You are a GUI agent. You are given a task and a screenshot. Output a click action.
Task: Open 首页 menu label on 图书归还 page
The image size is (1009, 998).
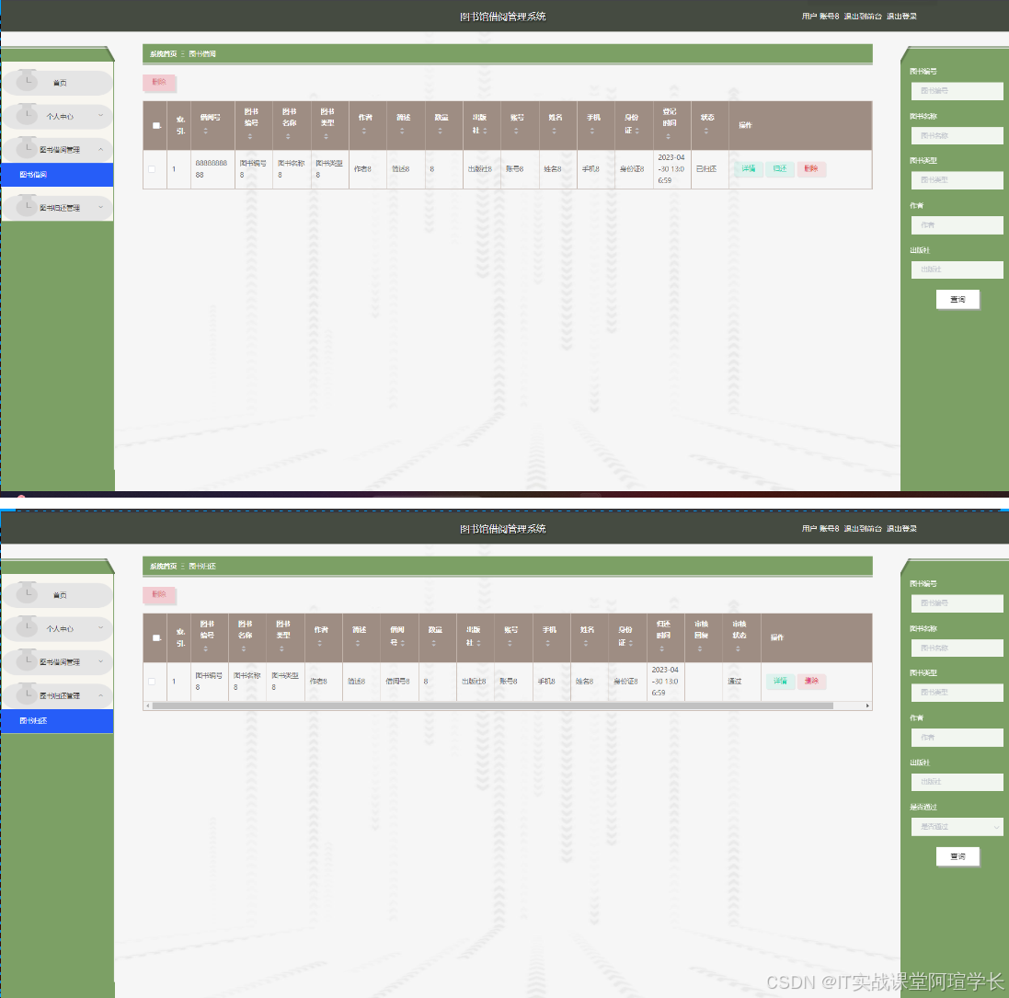pyautogui.click(x=60, y=595)
